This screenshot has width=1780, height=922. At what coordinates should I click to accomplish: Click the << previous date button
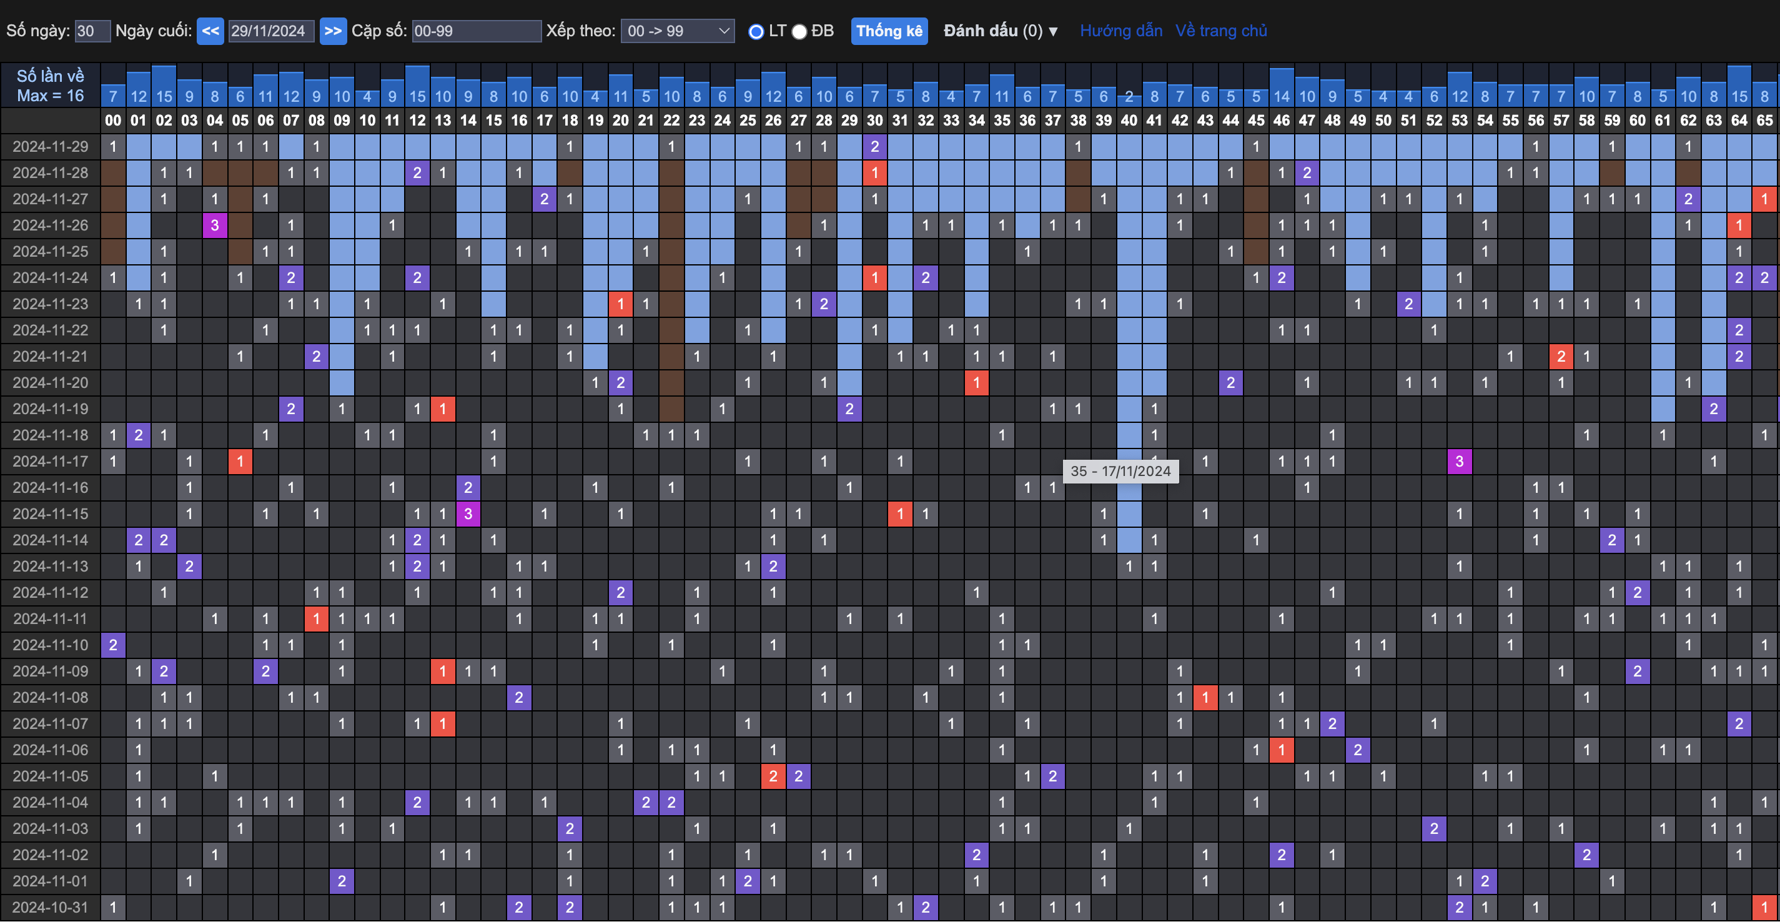tap(210, 31)
